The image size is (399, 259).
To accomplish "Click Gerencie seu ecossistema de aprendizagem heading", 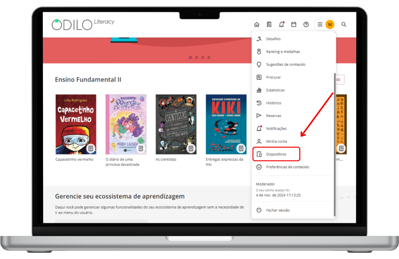I will click(120, 196).
